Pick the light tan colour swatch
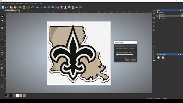This screenshot has height=103, width=183. [x=21, y=96]
